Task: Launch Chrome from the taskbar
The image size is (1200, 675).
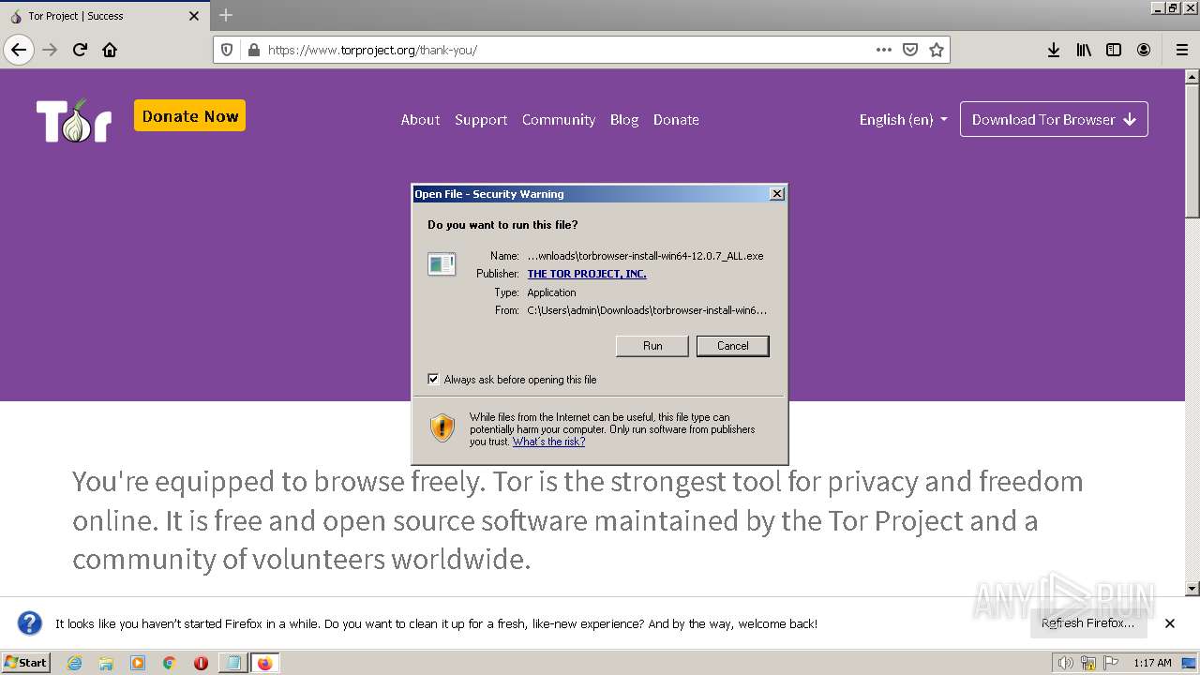Action: (169, 663)
